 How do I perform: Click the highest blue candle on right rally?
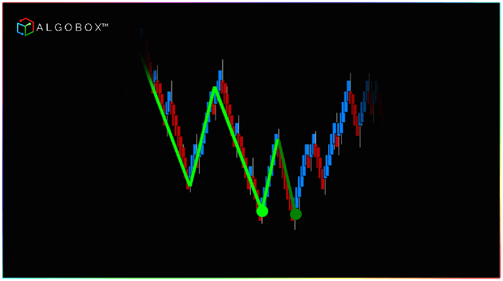click(348, 86)
